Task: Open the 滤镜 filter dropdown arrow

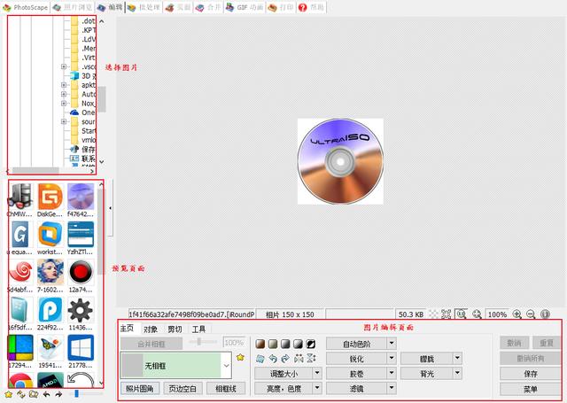Action: (392, 388)
